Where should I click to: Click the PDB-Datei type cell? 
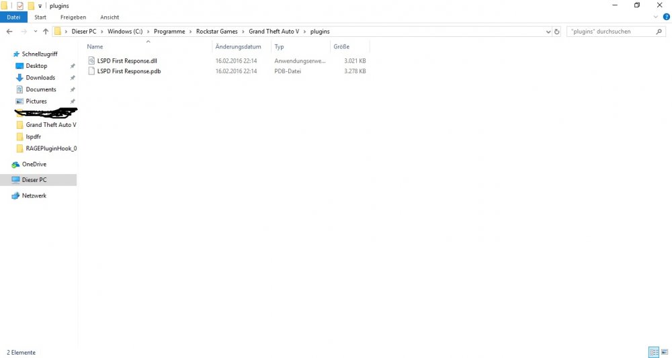(x=288, y=71)
